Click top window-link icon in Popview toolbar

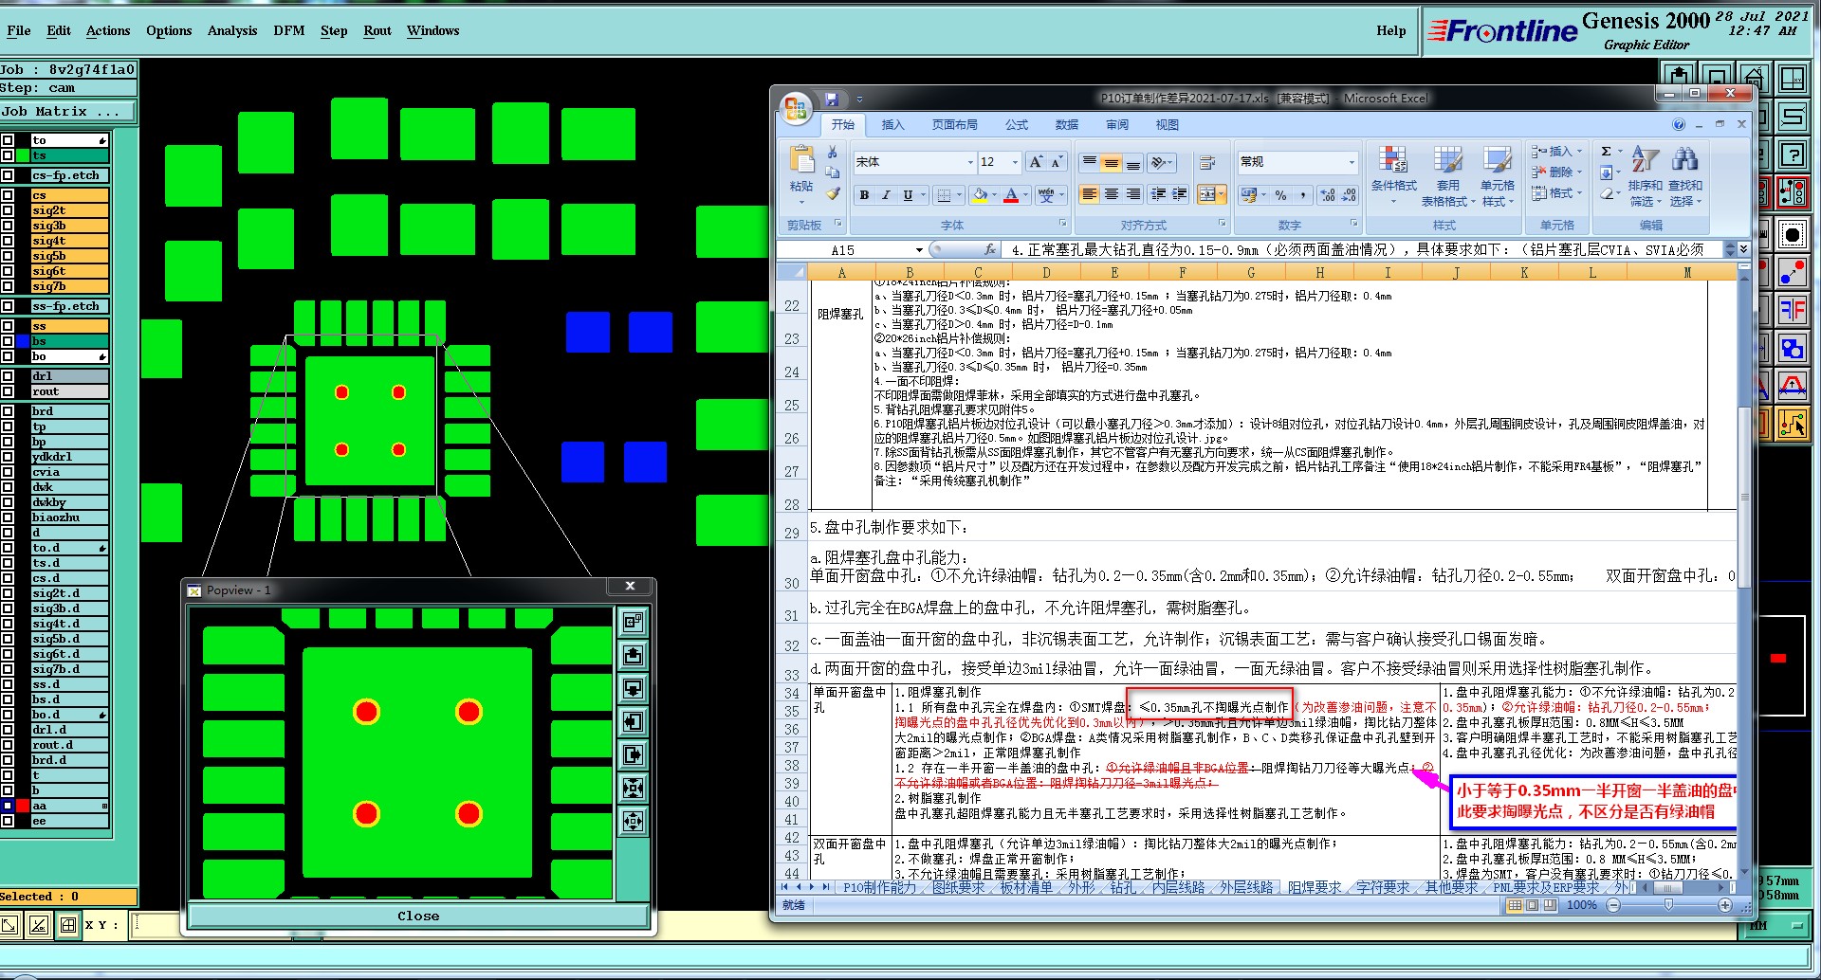coord(633,622)
